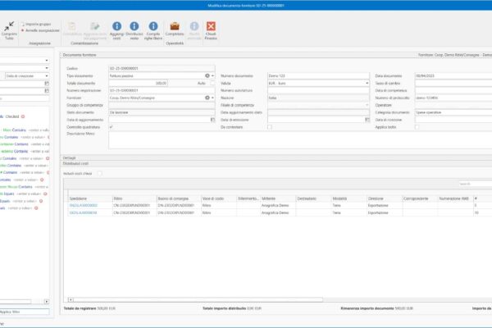Click the gear icon in Tipo documento field
Screen dimensions: 492x328
(x=207, y=75)
